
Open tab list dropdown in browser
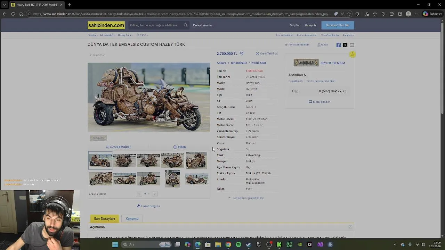click(x=5, y=5)
